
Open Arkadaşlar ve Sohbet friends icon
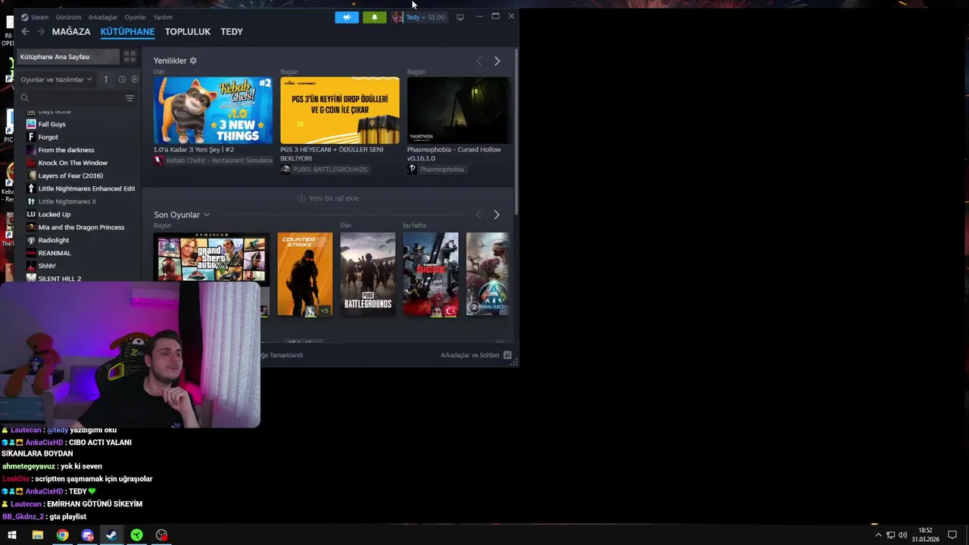pos(507,355)
